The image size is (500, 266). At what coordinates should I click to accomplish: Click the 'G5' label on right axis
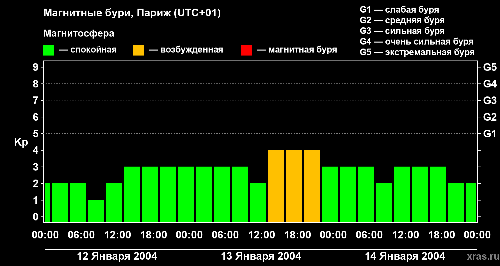pyautogui.click(x=490, y=67)
